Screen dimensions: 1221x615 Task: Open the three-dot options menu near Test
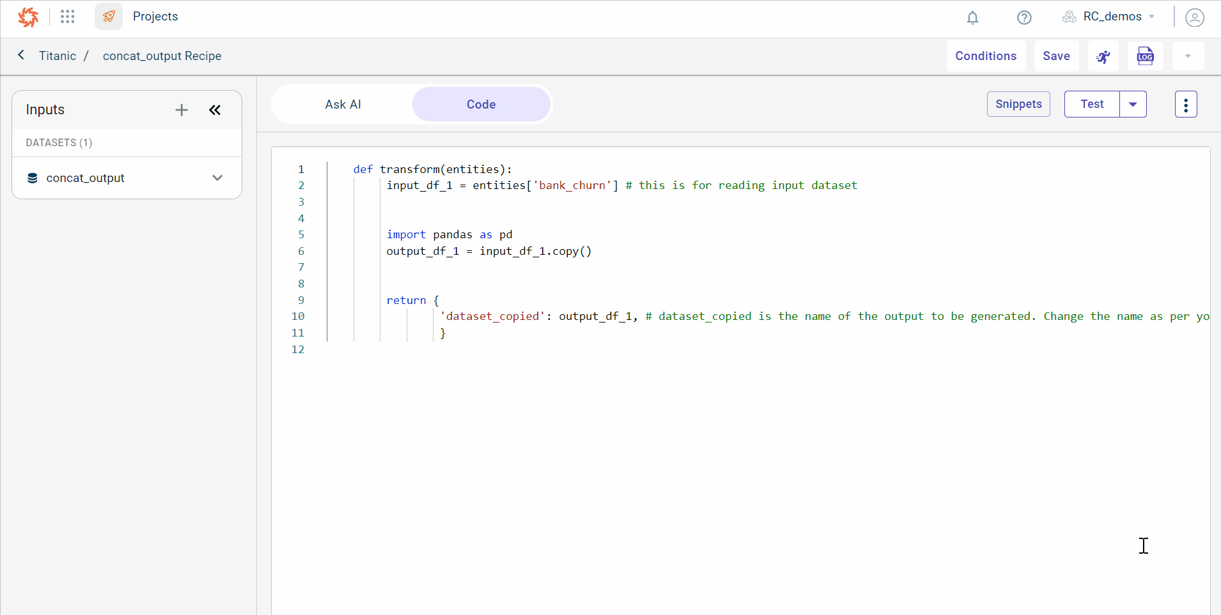point(1185,103)
